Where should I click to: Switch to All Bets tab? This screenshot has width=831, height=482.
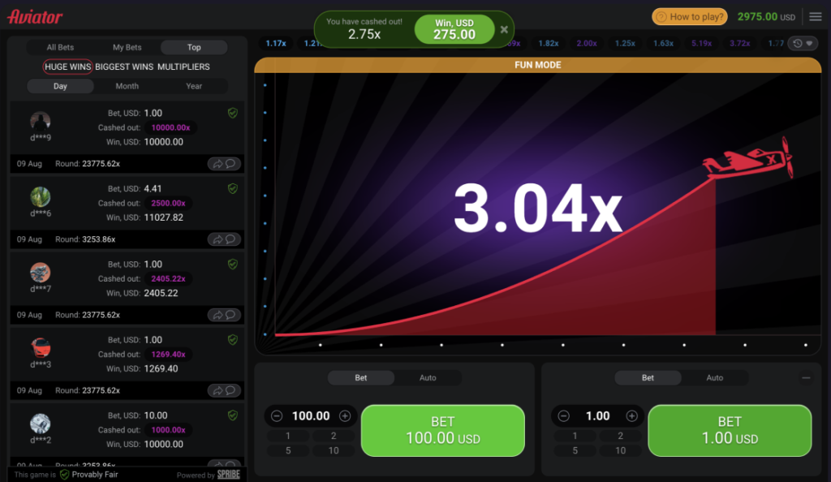tap(60, 47)
